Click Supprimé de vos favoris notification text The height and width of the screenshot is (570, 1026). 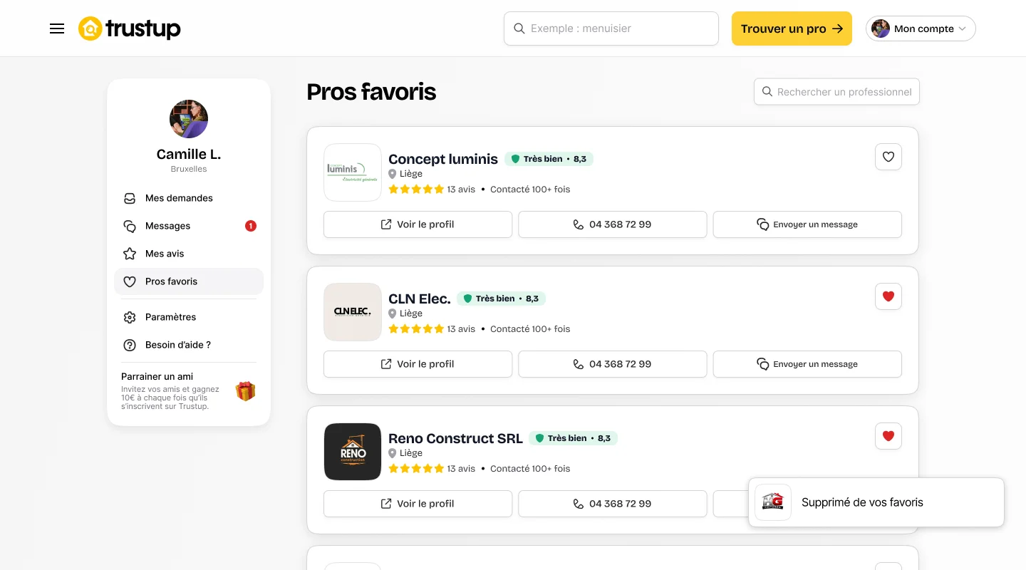[862, 502]
